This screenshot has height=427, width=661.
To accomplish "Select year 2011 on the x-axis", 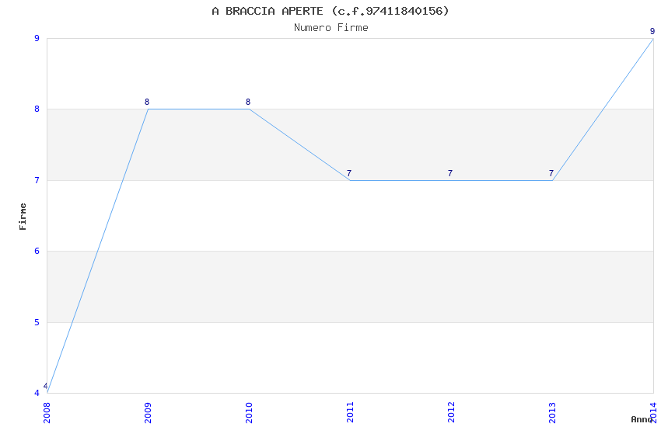I will tap(350, 412).
